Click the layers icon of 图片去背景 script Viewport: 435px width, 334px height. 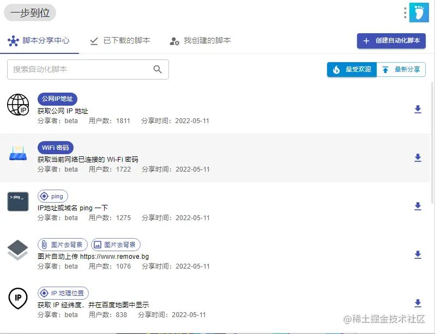pos(18,250)
